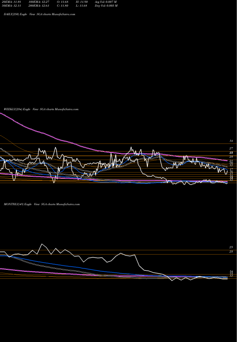Image resolution: width=237 pixels, height=342 pixels.
Task: Select the high price H: 11.90
Action: [x=82, y=2]
